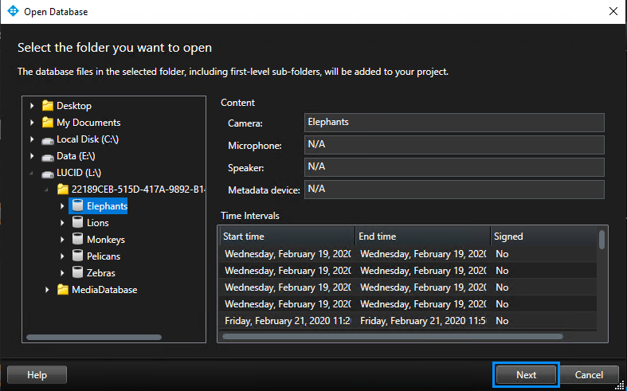Click the Camera field showing Elephants
The image size is (627, 391).
coord(454,123)
